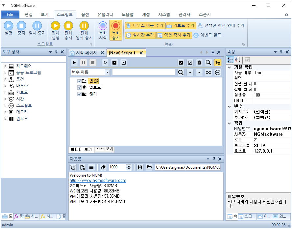This screenshot has height=229, width=292.
Task: Expand the 조건 toolbox category
Action: (5, 79)
